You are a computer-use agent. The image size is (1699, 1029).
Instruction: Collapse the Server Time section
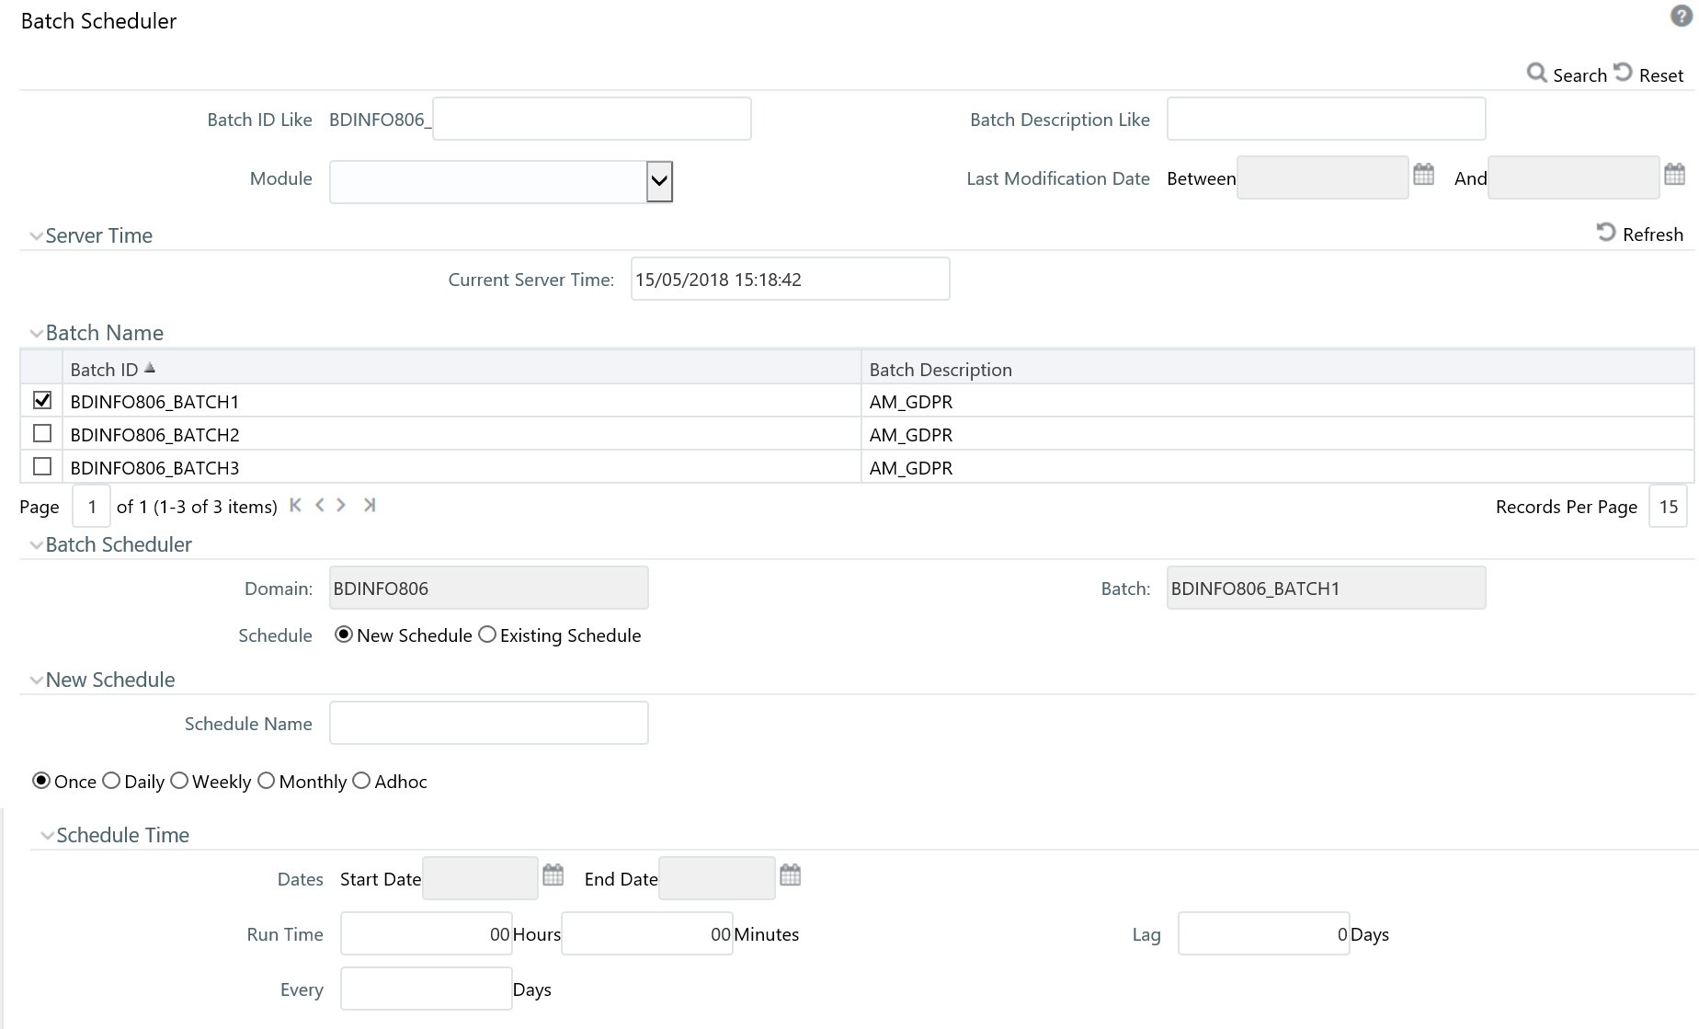click(36, 236)
